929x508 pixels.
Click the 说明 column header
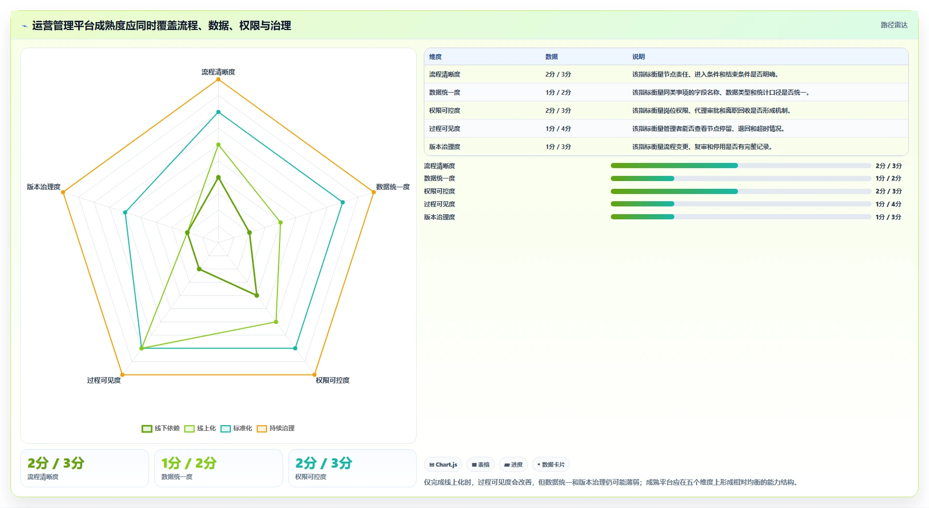(x=638, y=57)
